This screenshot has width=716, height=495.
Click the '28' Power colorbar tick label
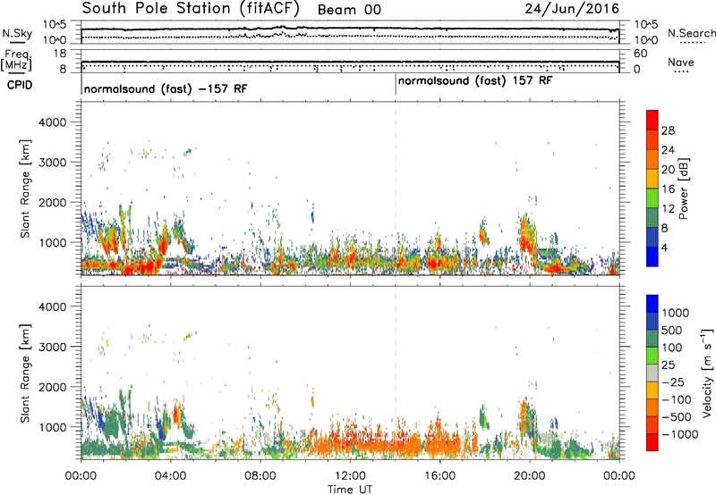[x=668, y=130]
